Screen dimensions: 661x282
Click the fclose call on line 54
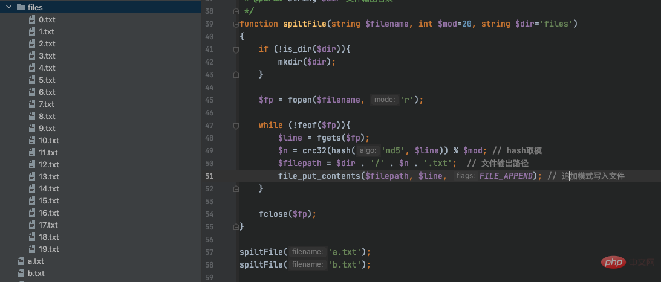point(273,214)
